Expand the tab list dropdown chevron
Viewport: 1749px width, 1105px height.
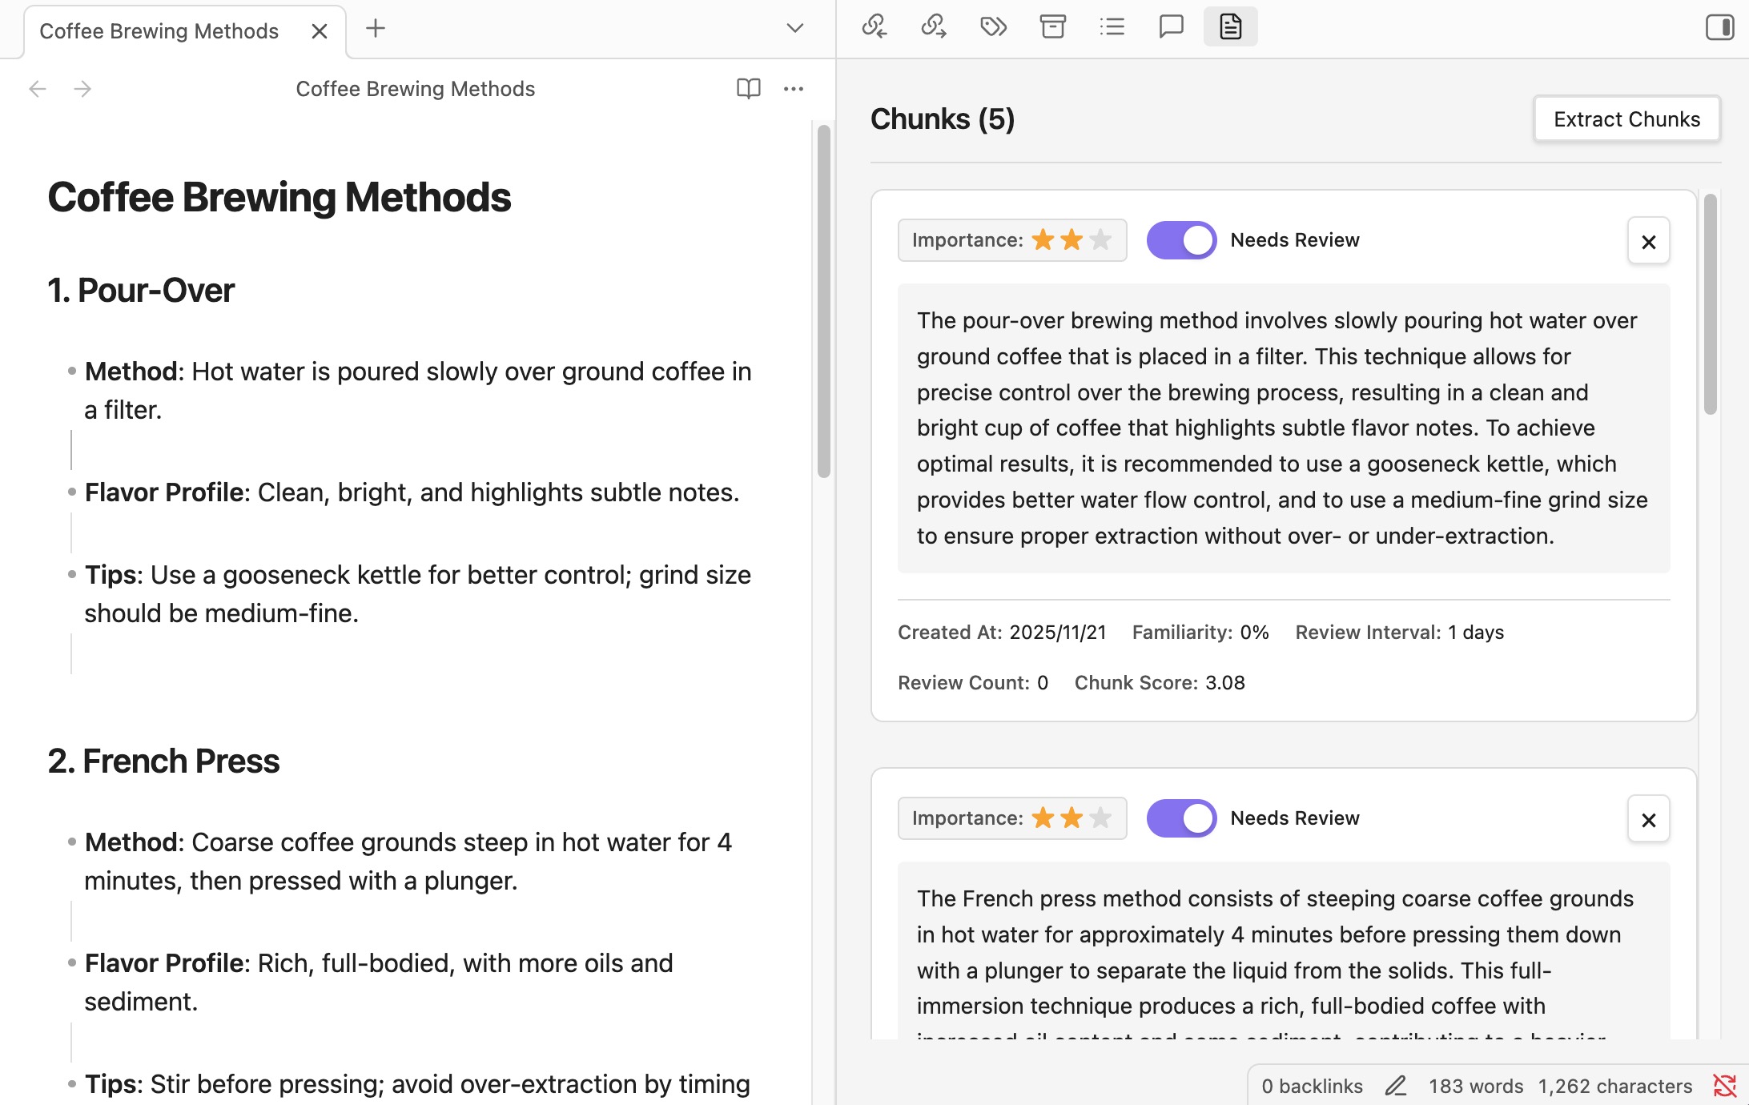pos(794,29)
